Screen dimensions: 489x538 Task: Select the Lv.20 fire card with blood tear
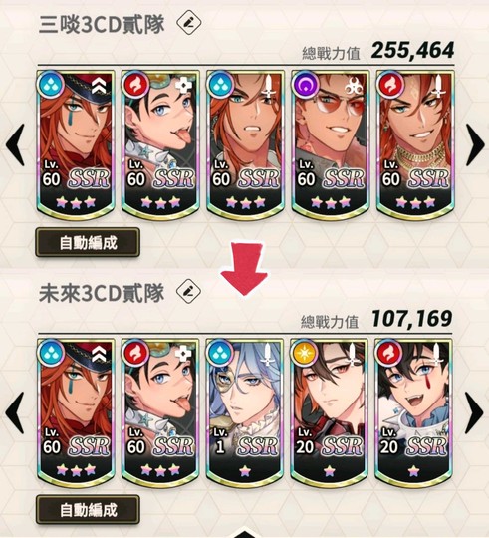click(x=413, y=412)
